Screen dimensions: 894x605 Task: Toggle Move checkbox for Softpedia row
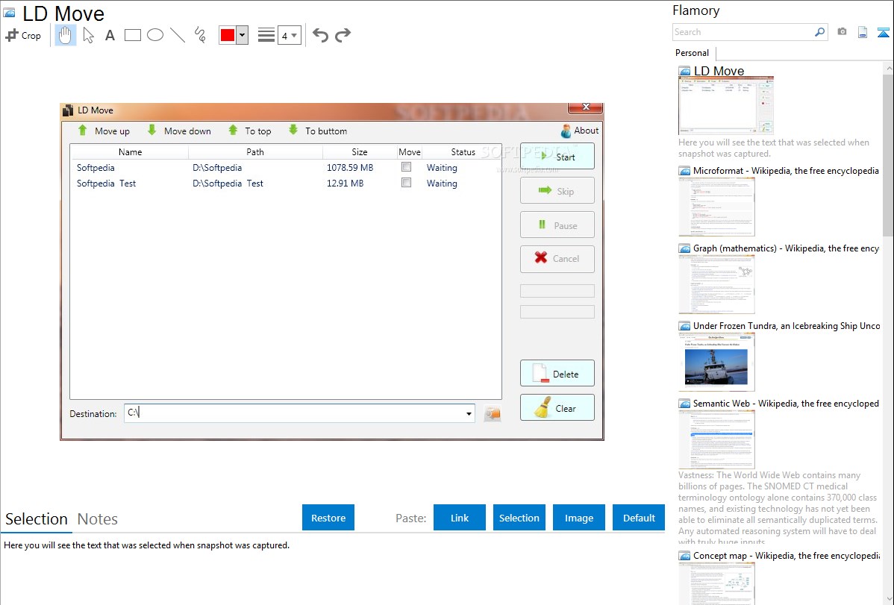click(407, 167)
